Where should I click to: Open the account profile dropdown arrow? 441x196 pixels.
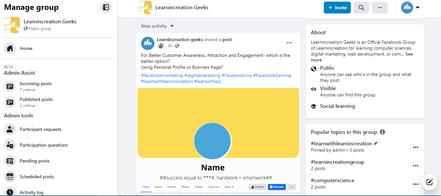click(417, 8)
